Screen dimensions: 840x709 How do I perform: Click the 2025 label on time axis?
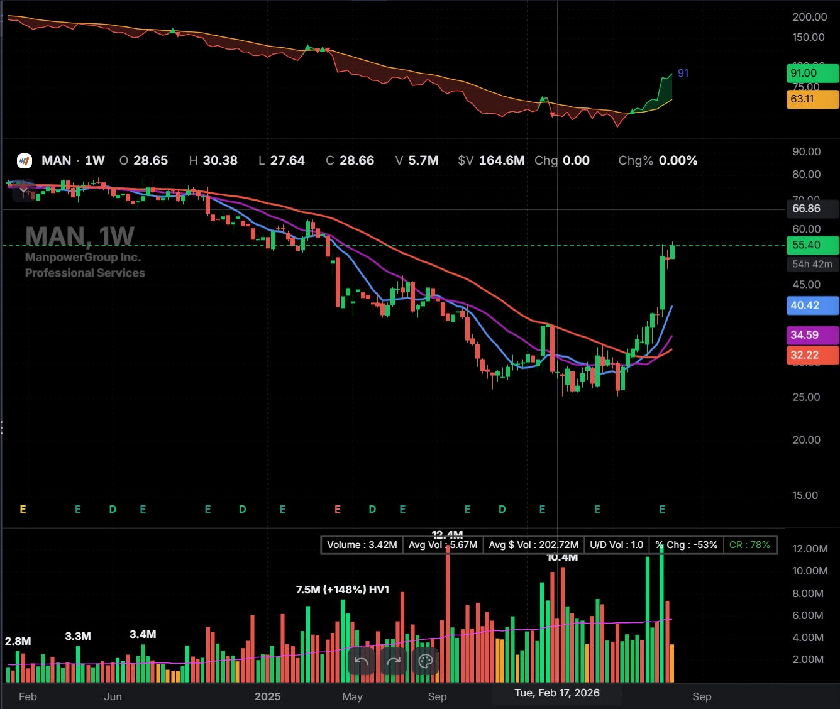[x=268, y=696]
